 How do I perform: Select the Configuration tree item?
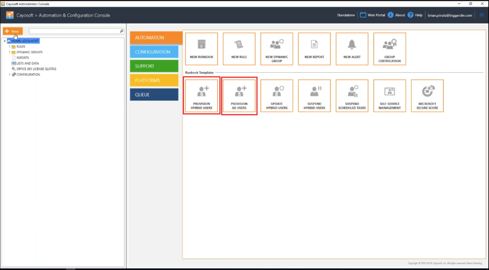point(28,75)
